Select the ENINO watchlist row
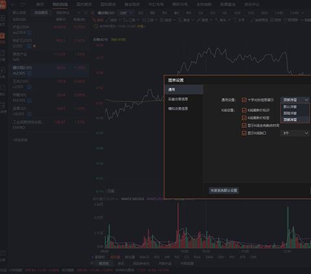Screen dimensions: 311x274 50,125
